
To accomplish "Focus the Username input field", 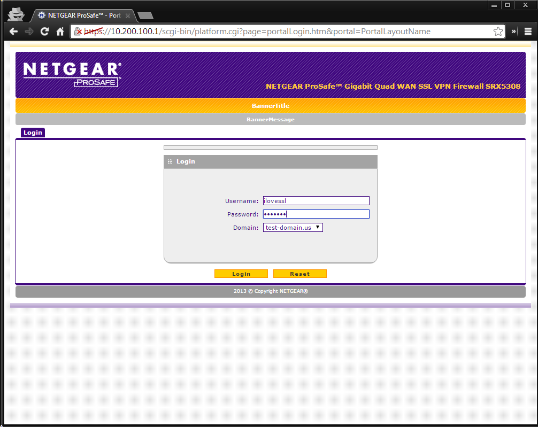I will point(316,200).
